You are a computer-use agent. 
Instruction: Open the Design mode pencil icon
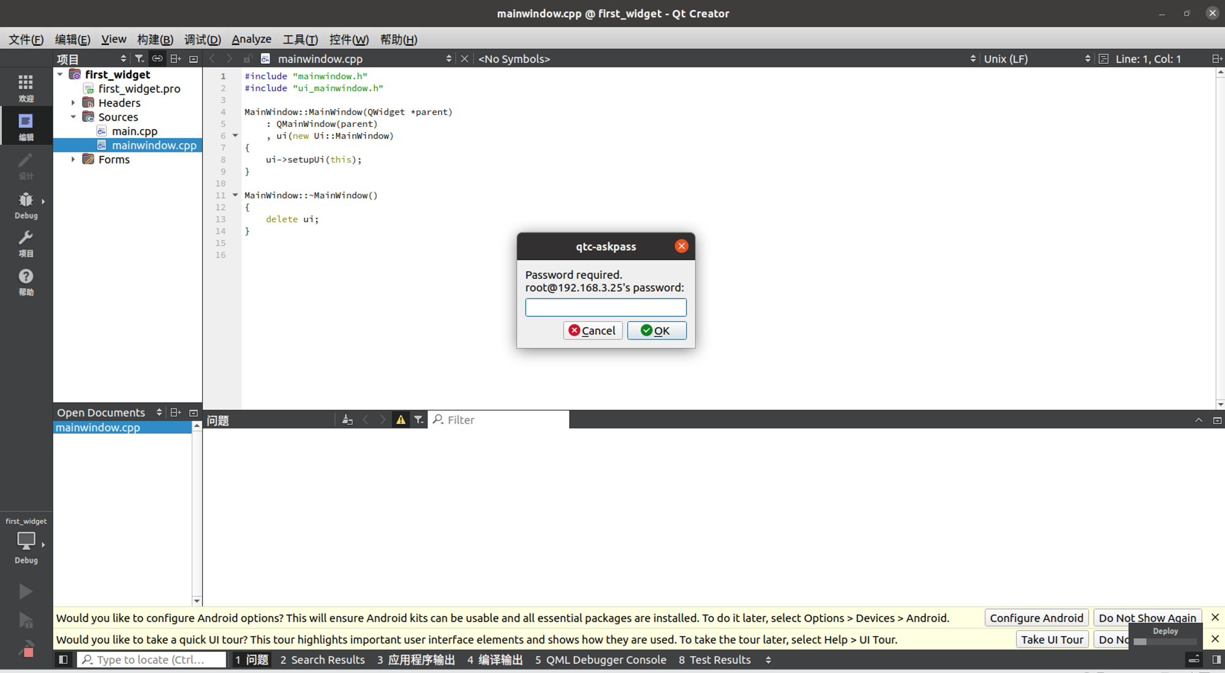26,165
